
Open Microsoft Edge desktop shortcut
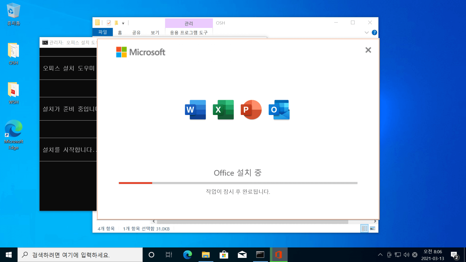tap(13, 135)
